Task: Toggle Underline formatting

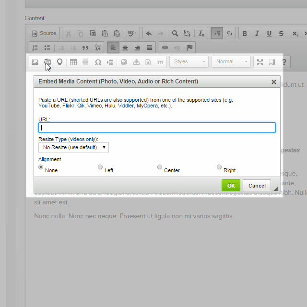Action: tap(269, 34)
